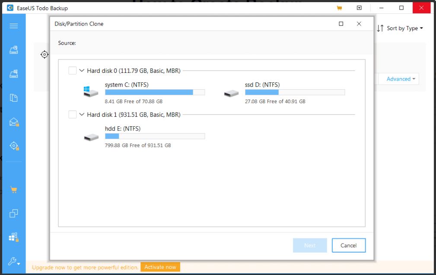Open System Backup icon in the sidebar
The width and height of the screenshot is (436, 275).
click(14, 74)
